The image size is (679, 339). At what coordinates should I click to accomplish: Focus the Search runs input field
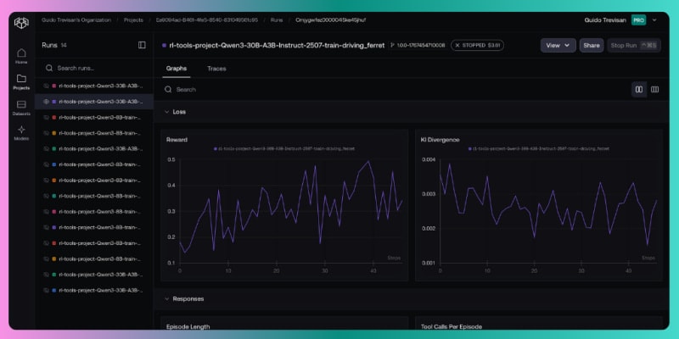pos(94,68)
